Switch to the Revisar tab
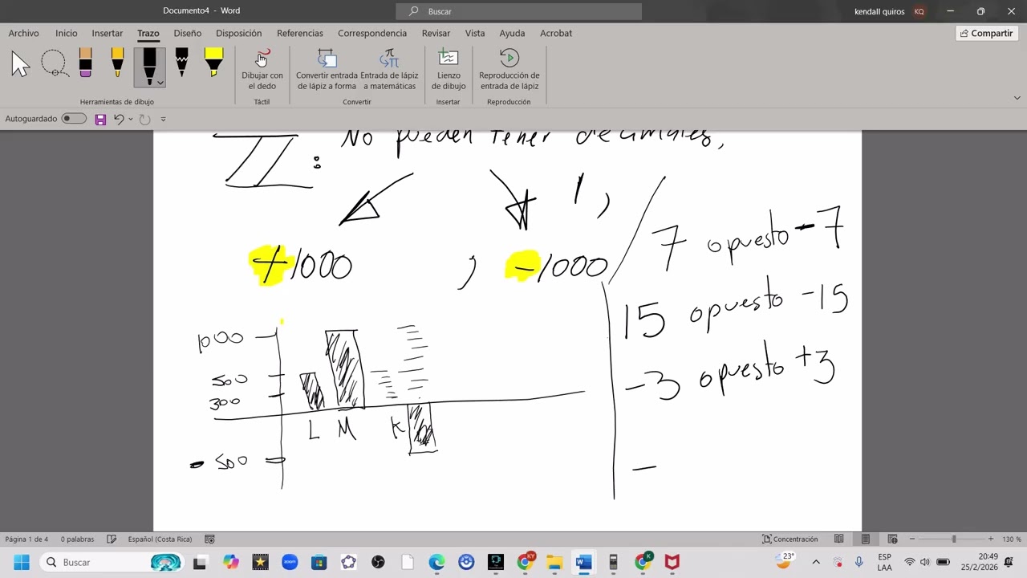 click(436, 33)
